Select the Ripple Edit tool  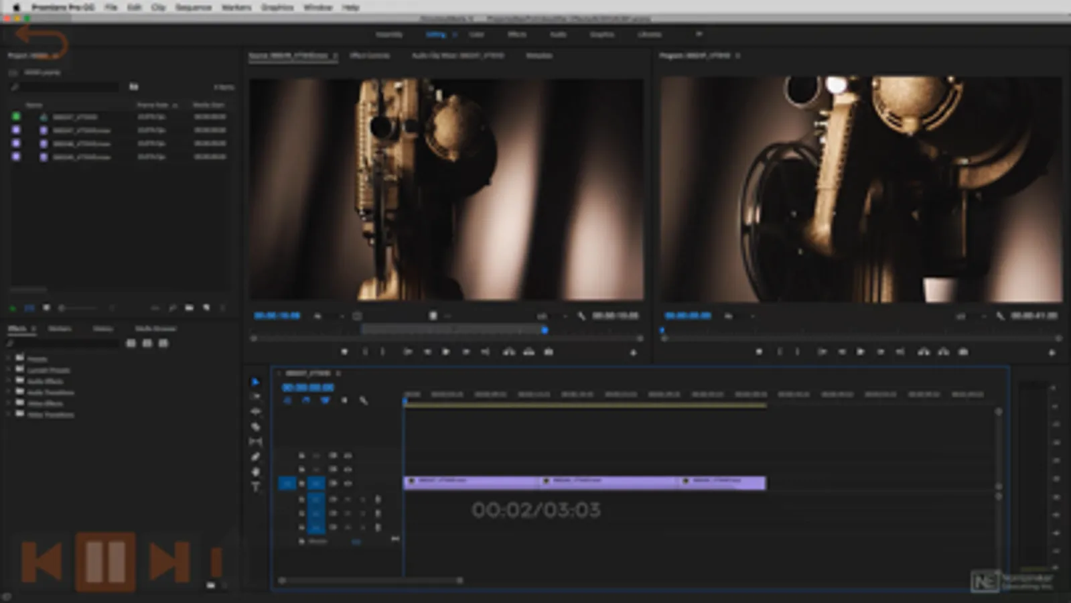[x=255, y=411]
